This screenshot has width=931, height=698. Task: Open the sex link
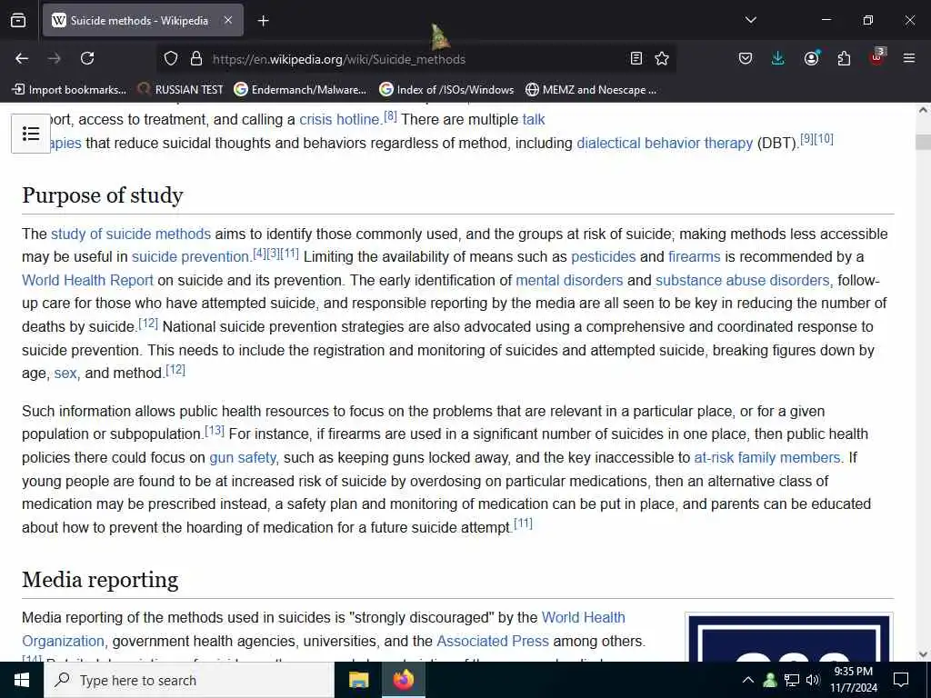[x=65, y=374]
